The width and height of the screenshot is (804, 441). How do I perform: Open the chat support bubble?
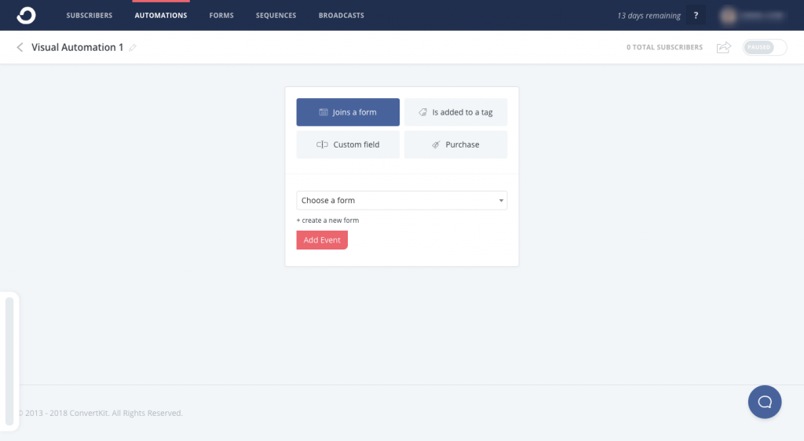click(x=764, y=402)
